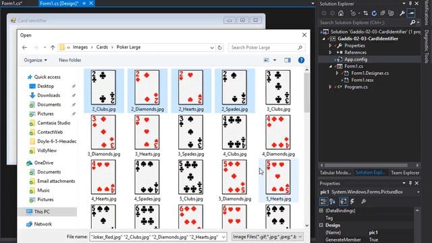Click the Home icon in Solution Explorer toolbar

click(341, 13)
